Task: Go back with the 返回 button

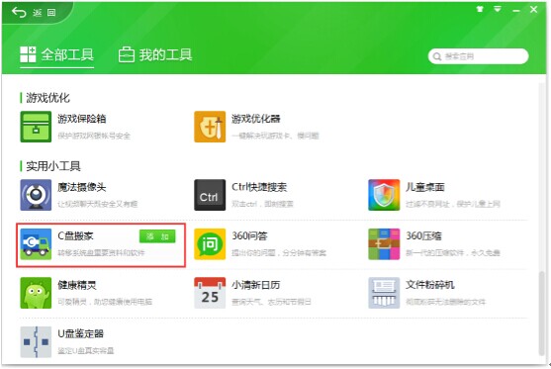Action: coord(34,13)
